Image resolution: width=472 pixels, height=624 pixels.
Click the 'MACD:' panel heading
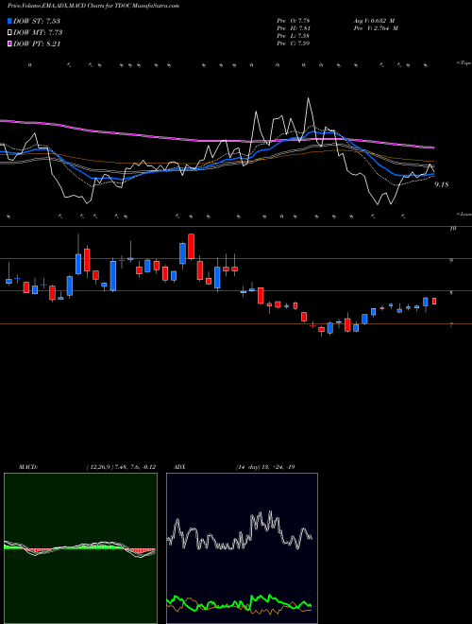click(x=27, y=467)
